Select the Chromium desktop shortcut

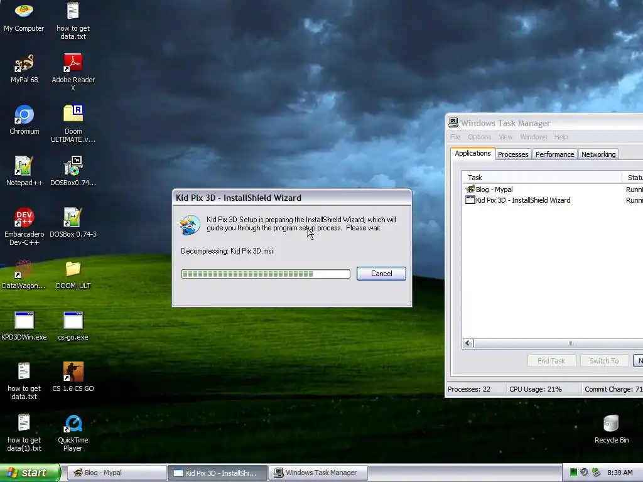click(24, 120)
